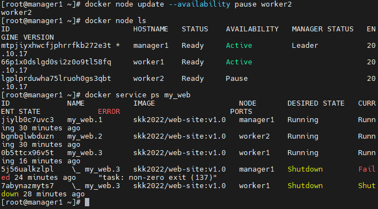
Task: Click the red 'Fail' current state text
Action: point(366,169)
